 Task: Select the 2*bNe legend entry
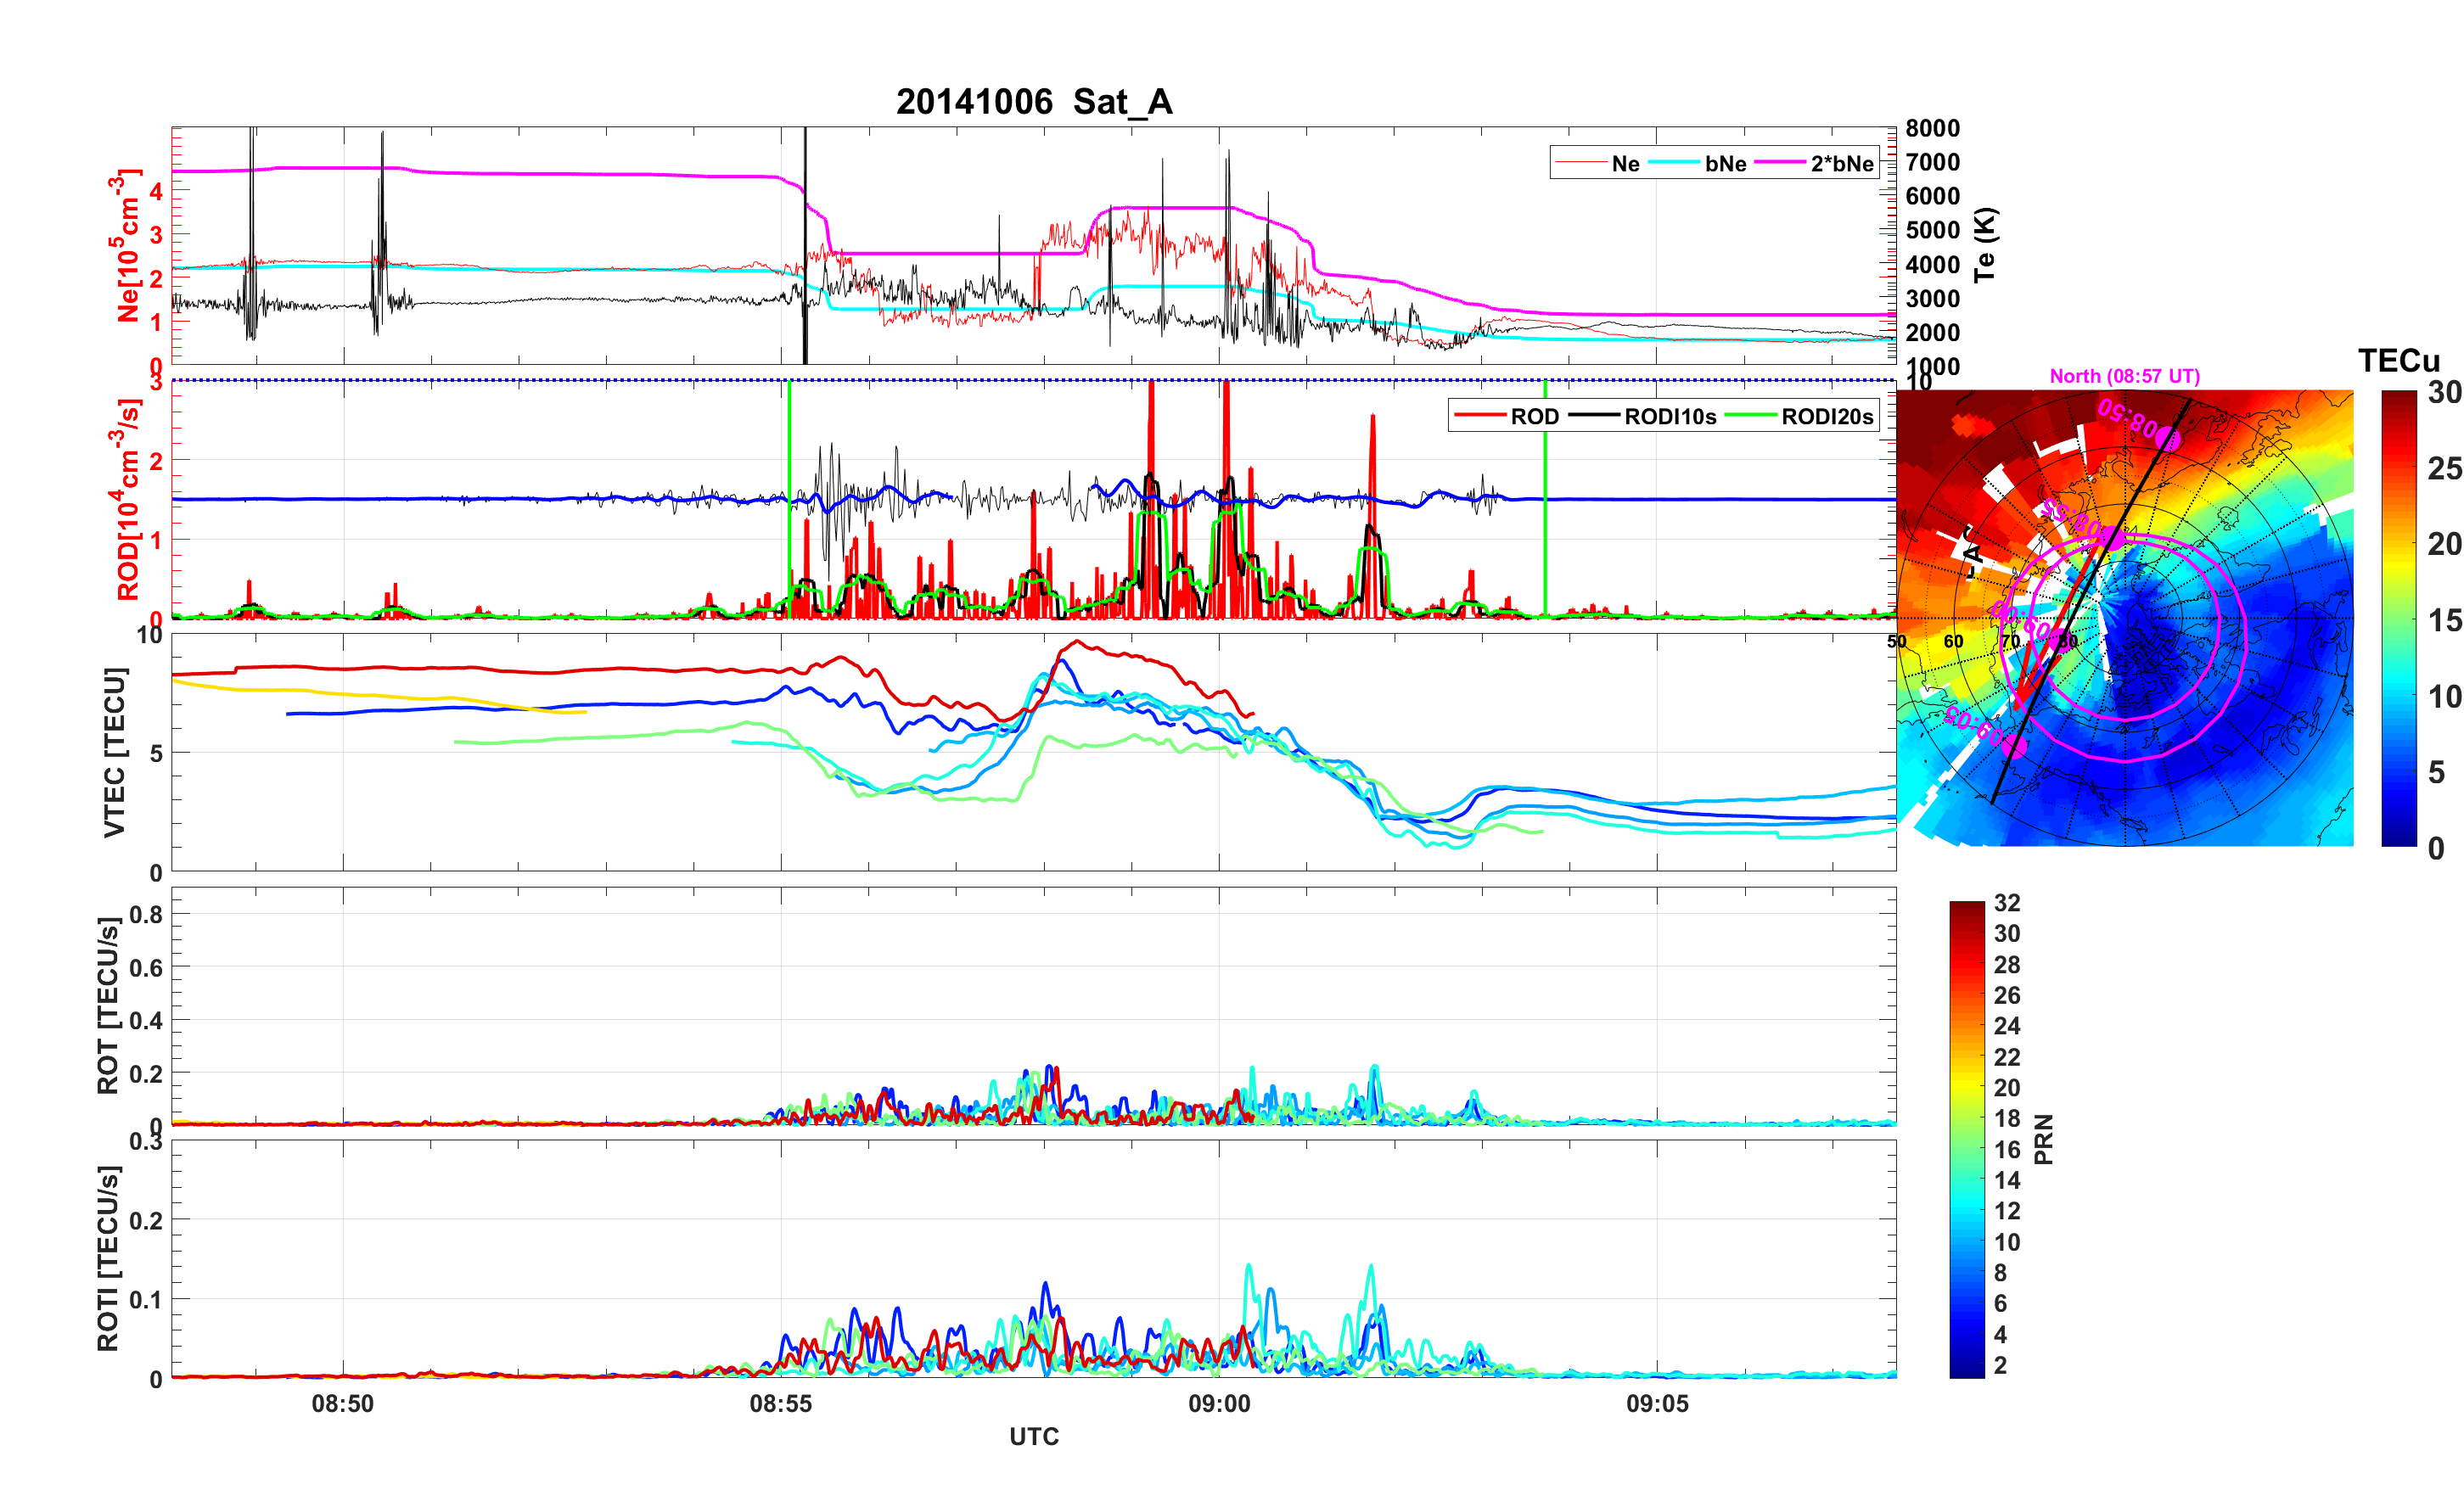point(1841,164)
